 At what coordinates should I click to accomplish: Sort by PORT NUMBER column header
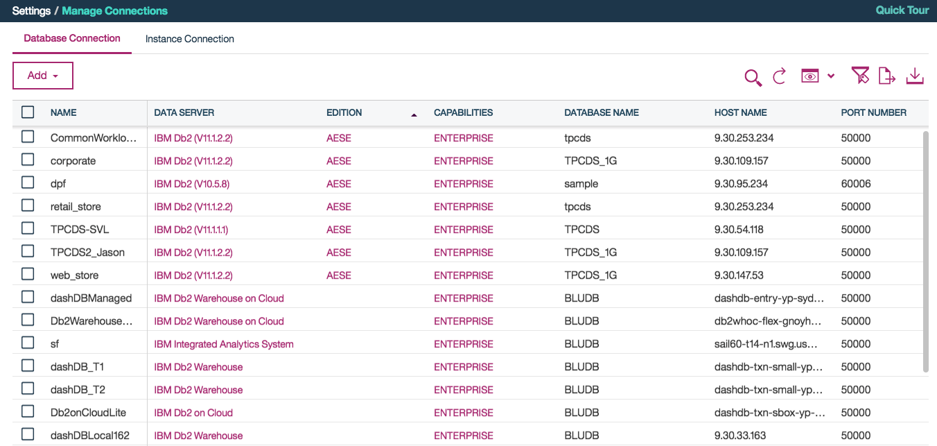point(874,112)
